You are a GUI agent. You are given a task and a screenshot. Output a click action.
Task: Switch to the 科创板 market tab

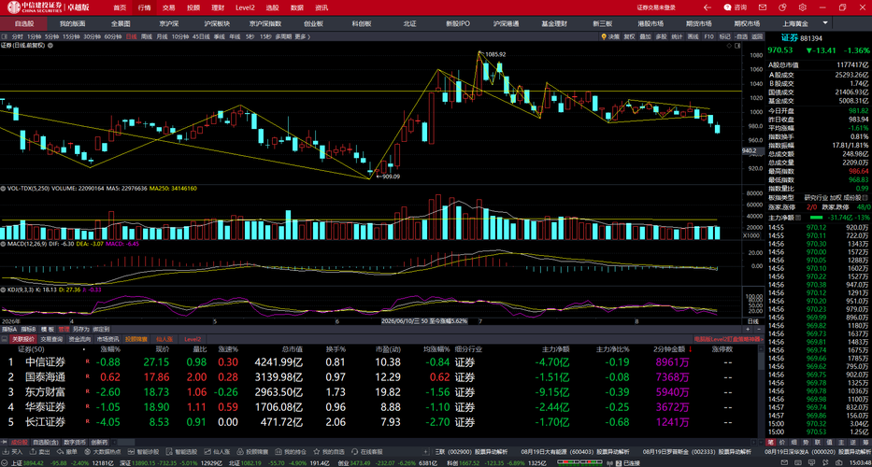pos(362,24)
